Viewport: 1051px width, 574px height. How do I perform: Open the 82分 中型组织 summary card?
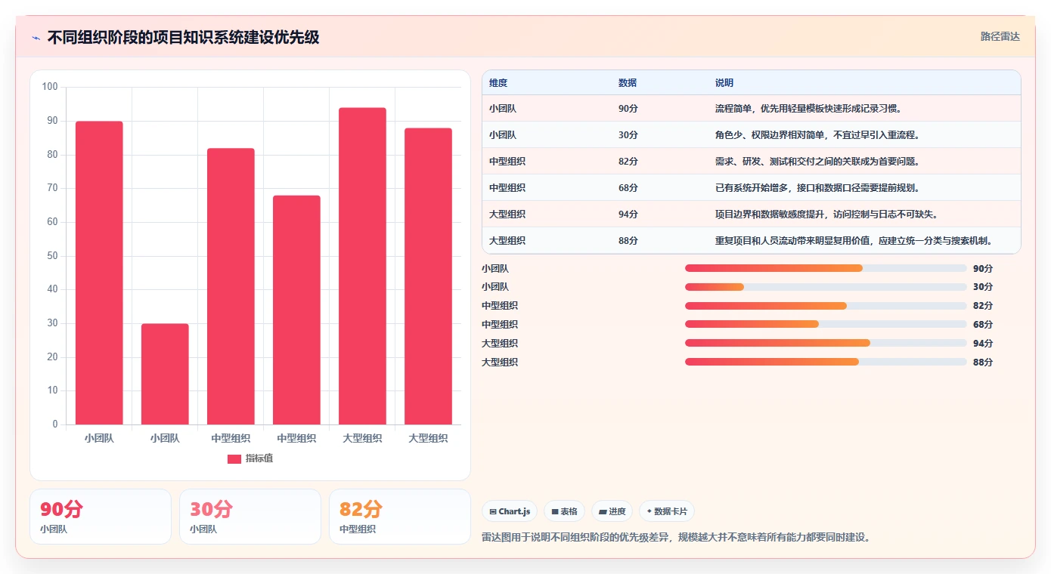pyautogui.click(x=400, y=517)
